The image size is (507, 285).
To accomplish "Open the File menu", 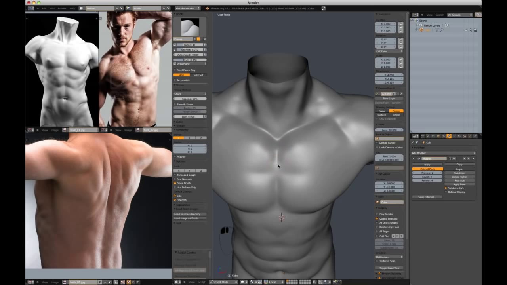I will 44,8.
